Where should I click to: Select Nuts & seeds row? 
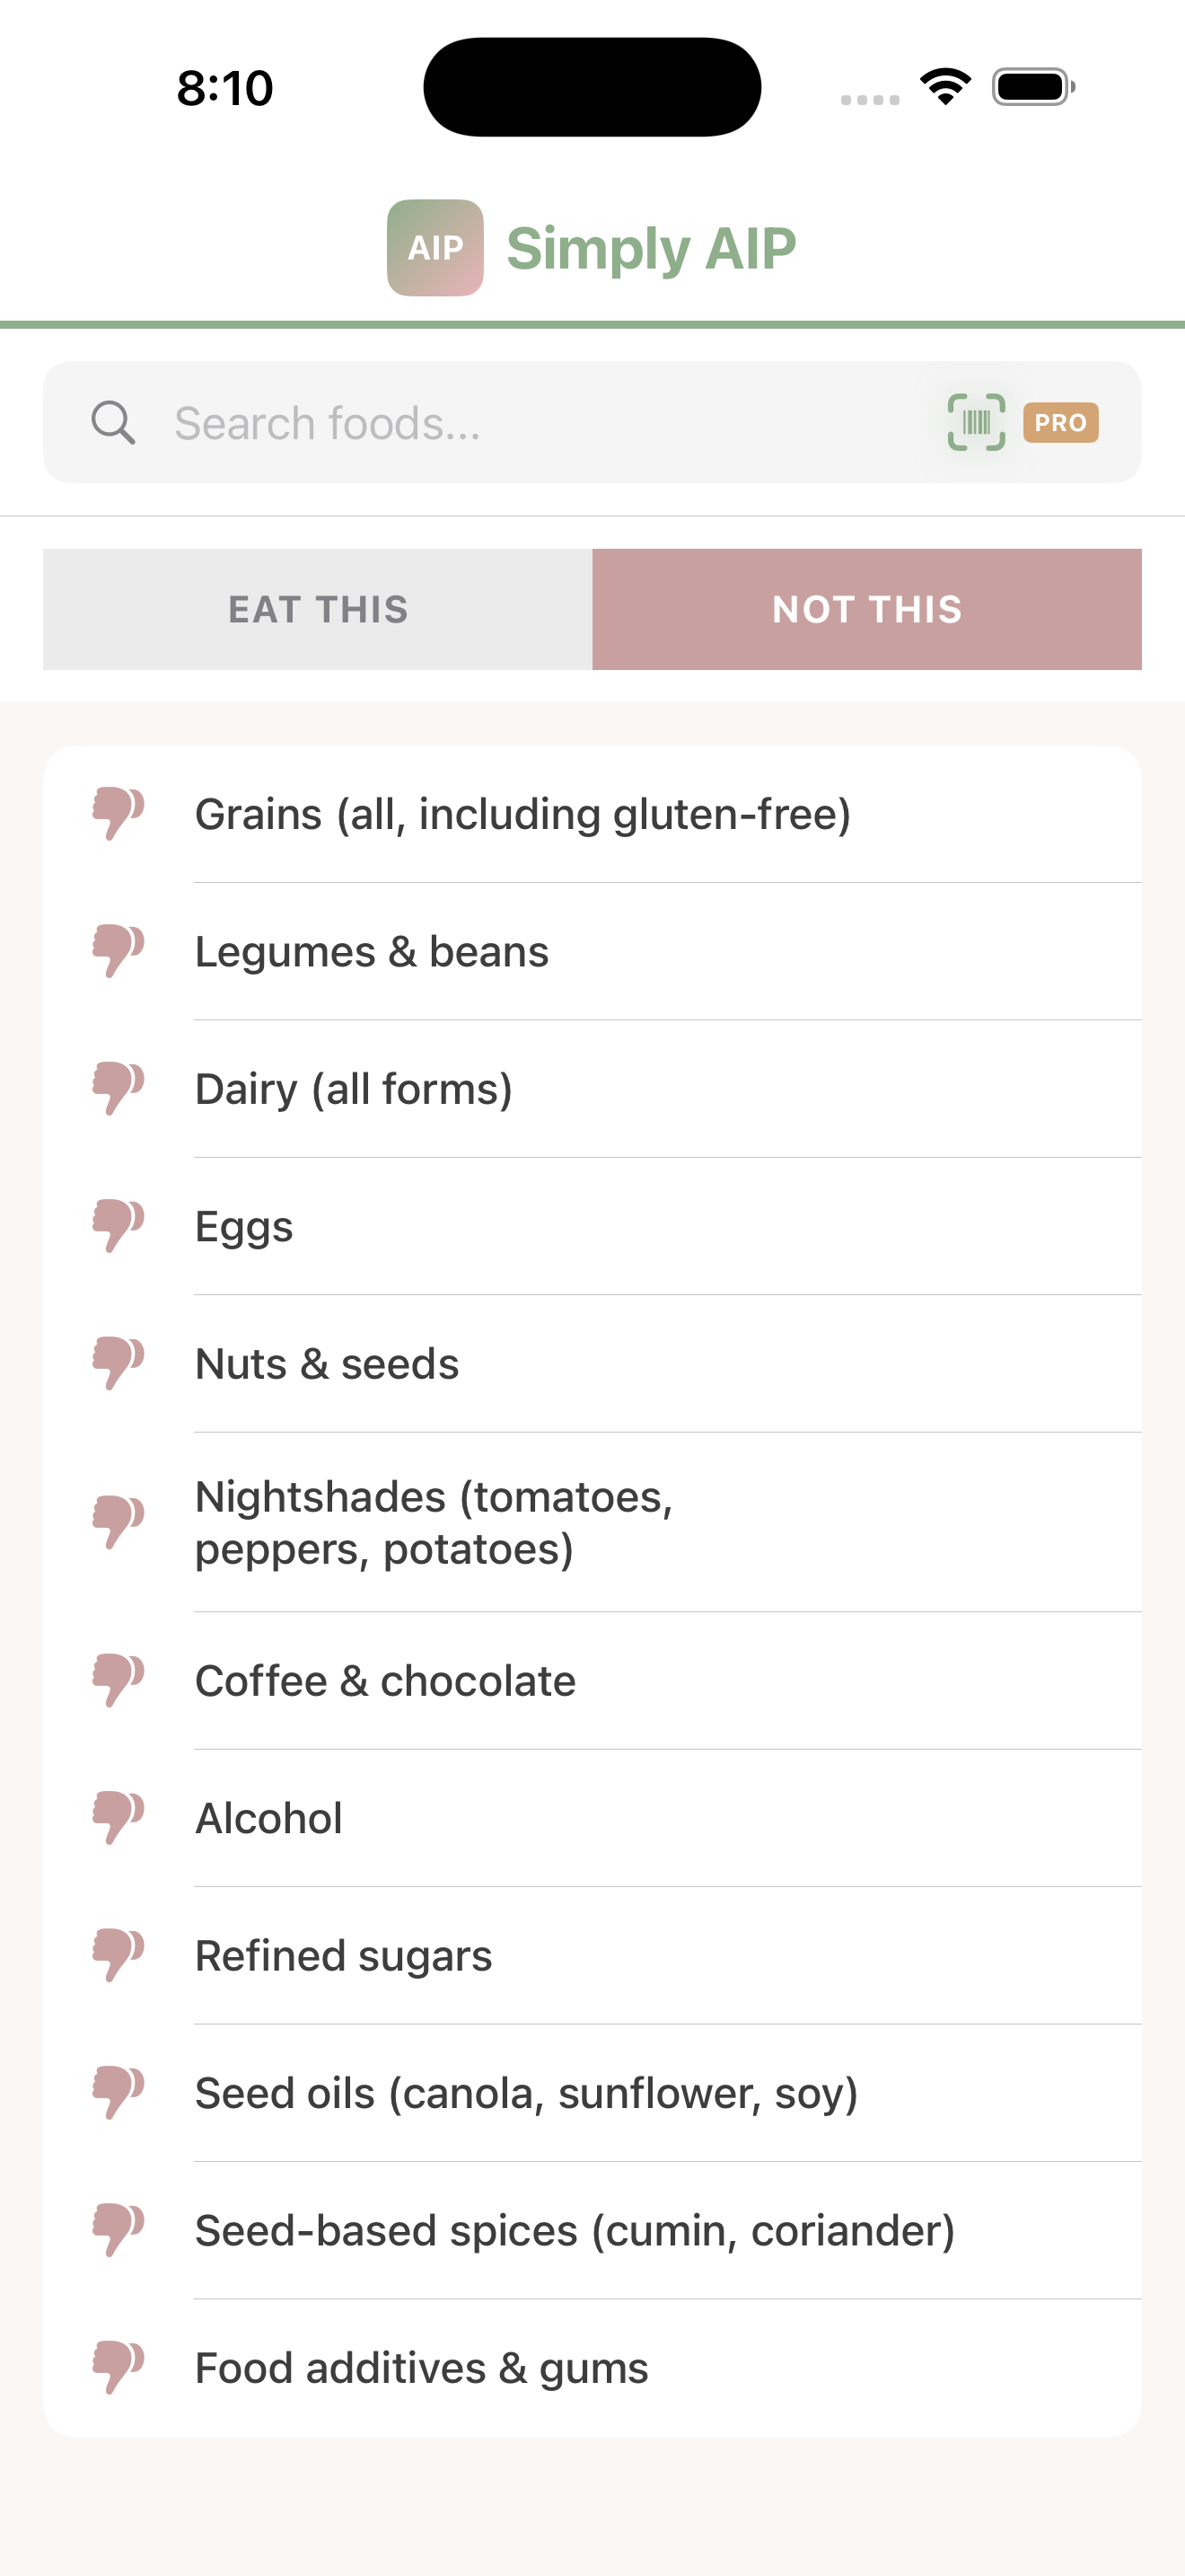[x=327, y=1363]
